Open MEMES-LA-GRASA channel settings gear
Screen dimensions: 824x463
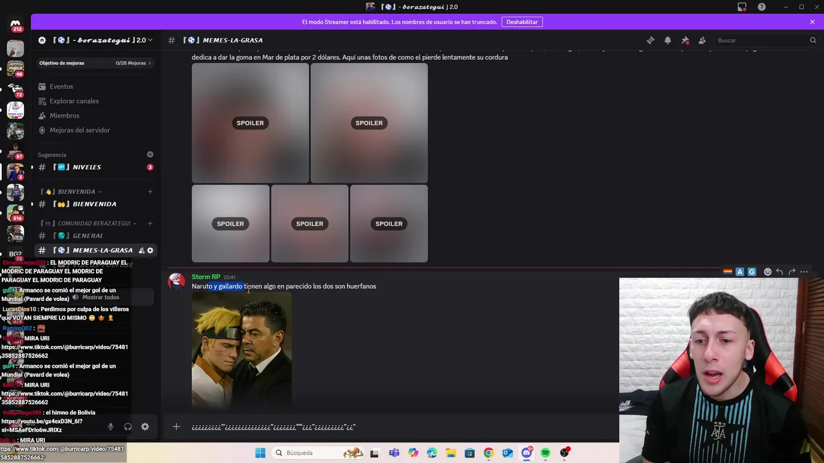150,250
